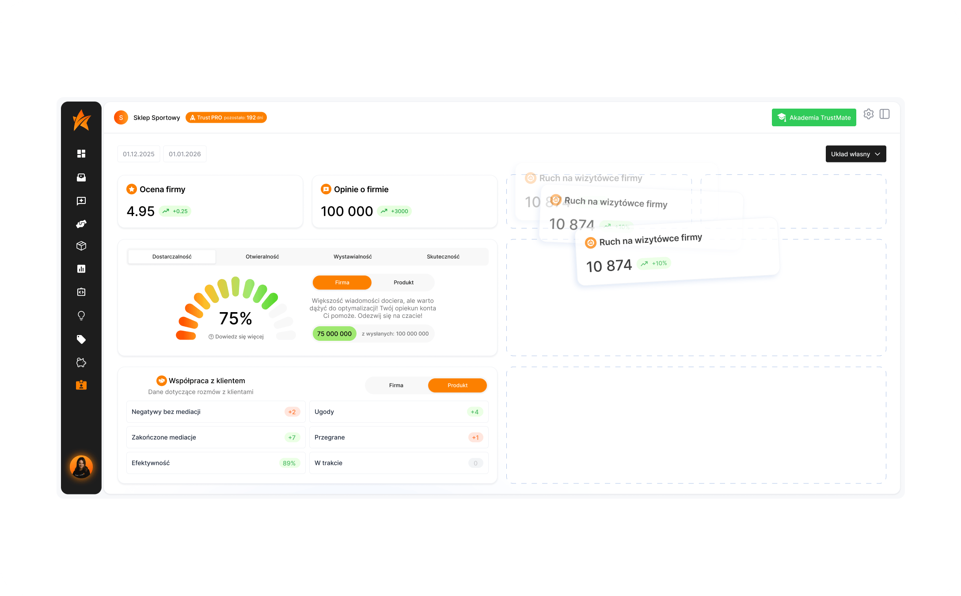Open the 01.12.2025 start date picker

point(139,154)
